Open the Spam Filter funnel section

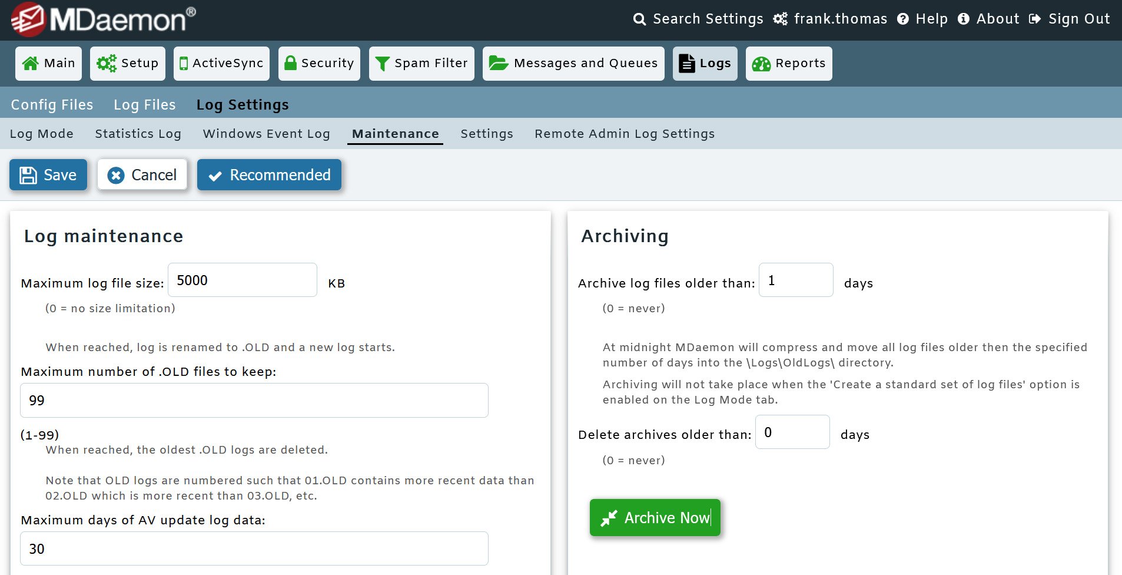421,63
